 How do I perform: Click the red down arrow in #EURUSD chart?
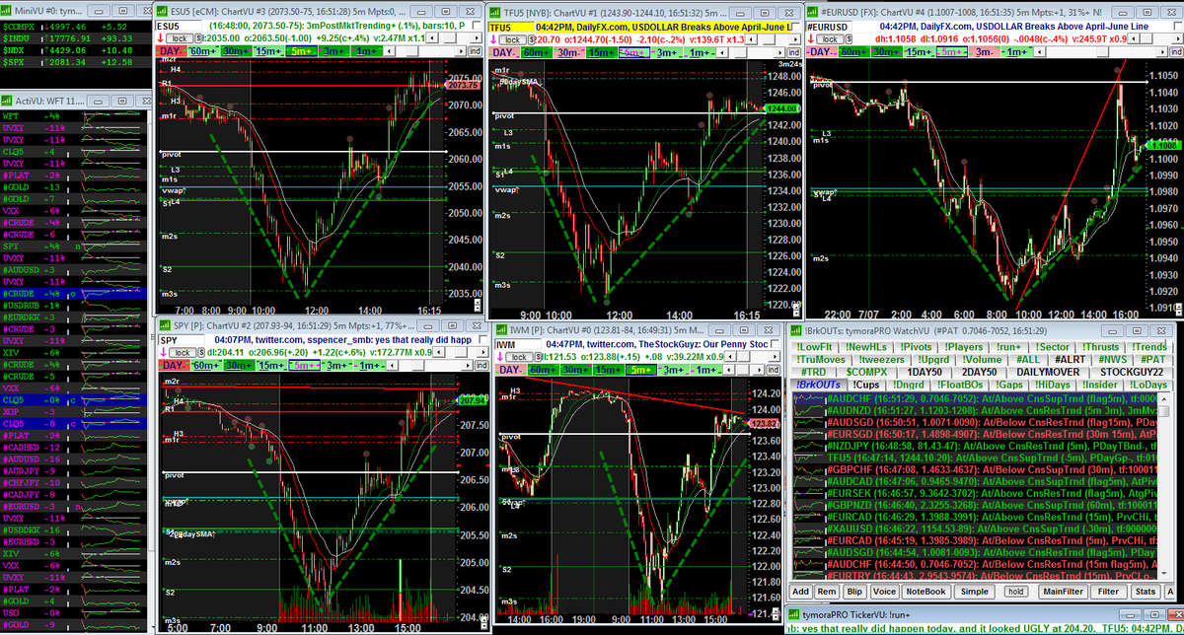click(x=811, y=38)
